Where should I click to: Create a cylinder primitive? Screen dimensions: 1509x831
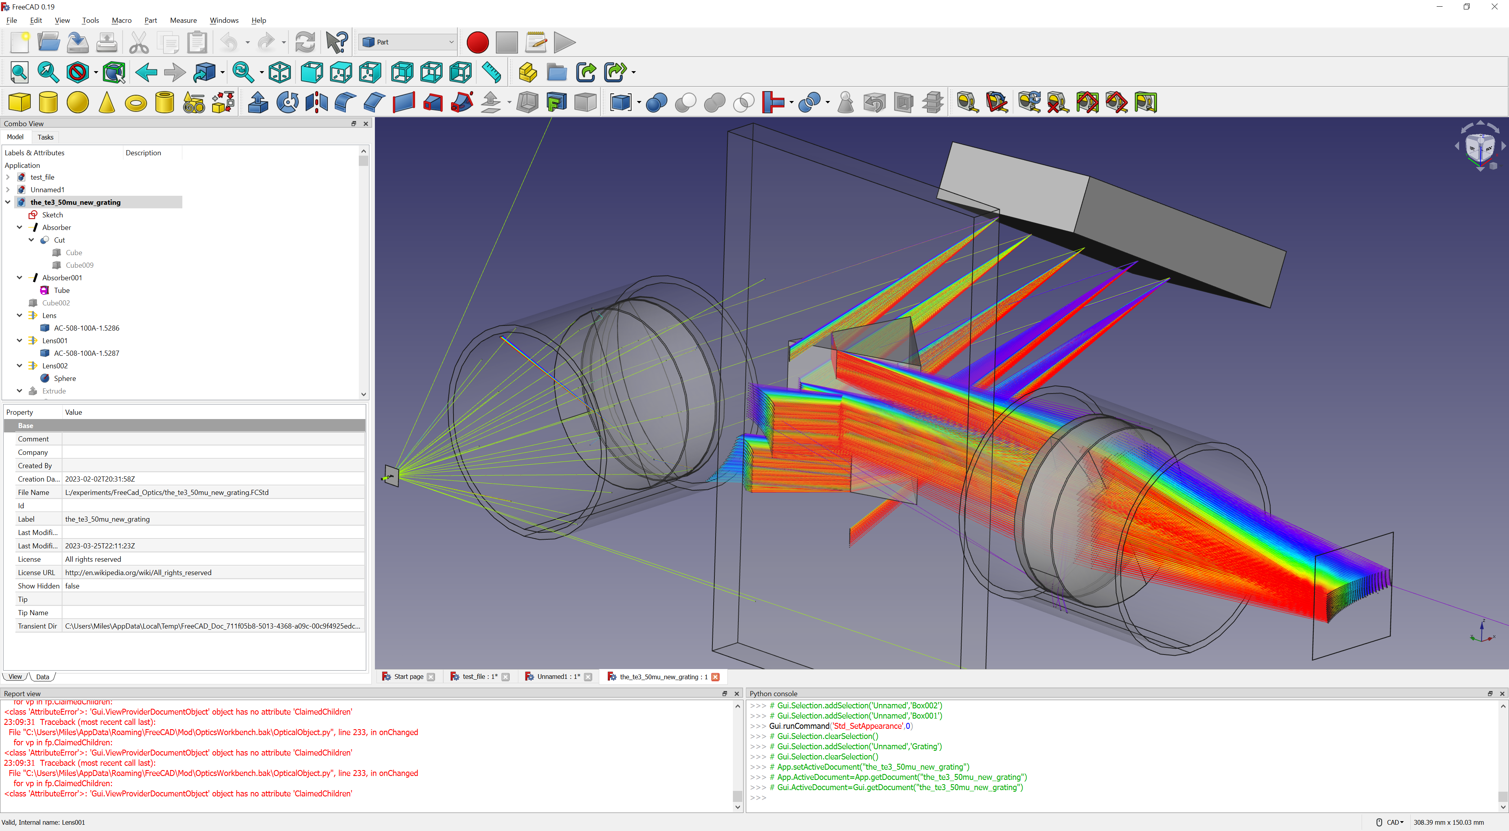coord(48,103)
